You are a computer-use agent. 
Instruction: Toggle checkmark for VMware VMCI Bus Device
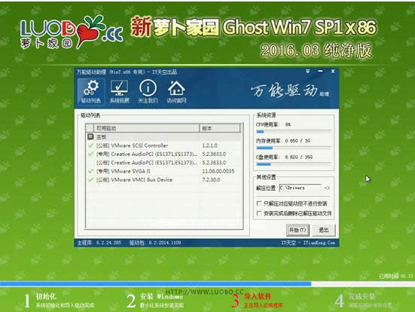90,179
